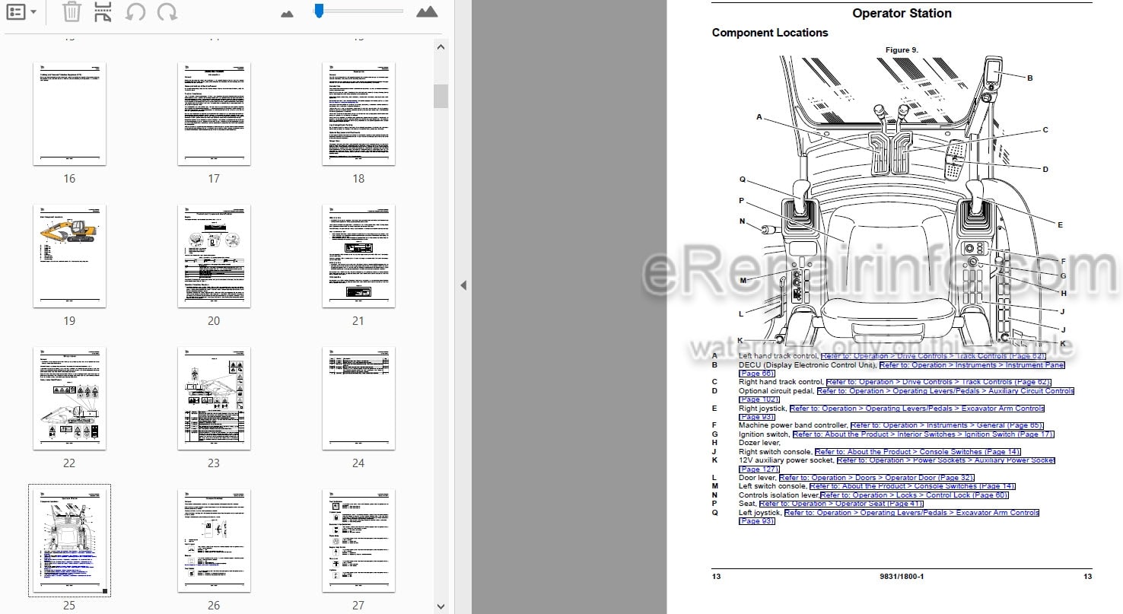Open Ignition Switch (Page 17) link
This screenshot has width=1123, height=614.
(x=923, y=434)
